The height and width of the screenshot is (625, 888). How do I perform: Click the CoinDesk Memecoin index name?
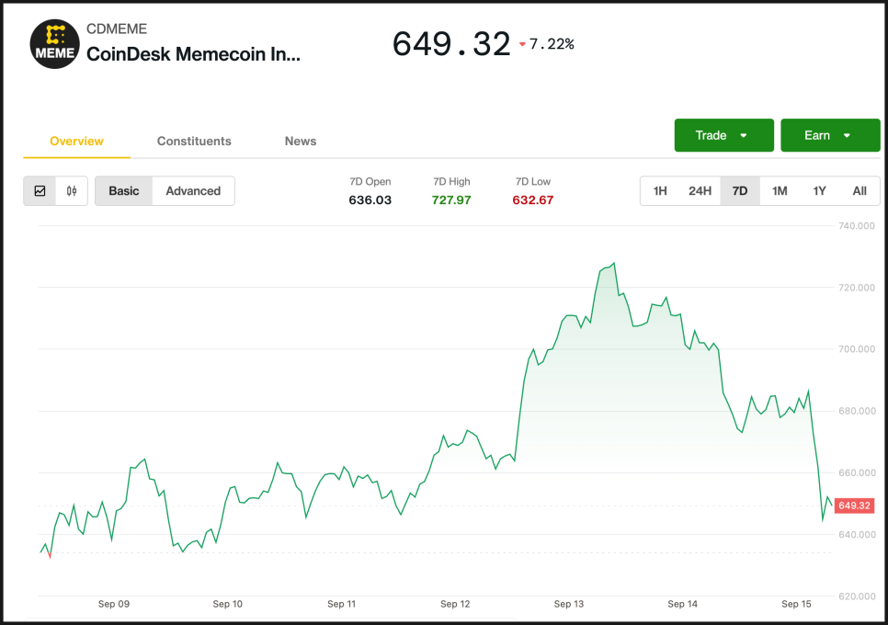coord(193,54)
